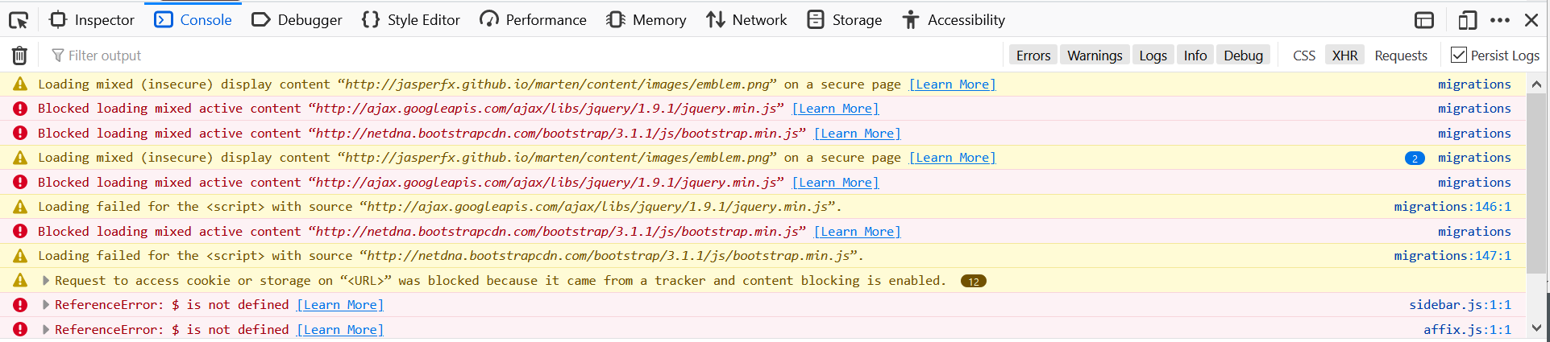Open the Debugger panel
Screen dimensions: 1550x342
tap(297, 20)
